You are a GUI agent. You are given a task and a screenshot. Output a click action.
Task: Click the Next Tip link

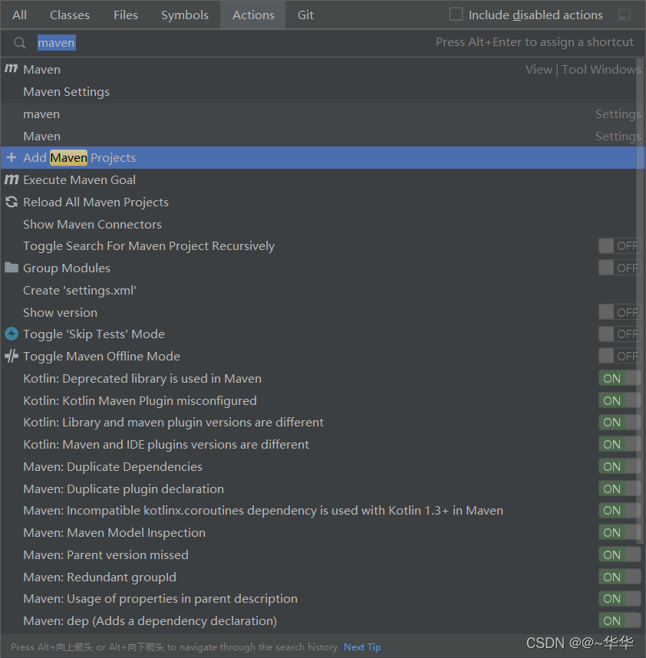click(x=361, y=646)
